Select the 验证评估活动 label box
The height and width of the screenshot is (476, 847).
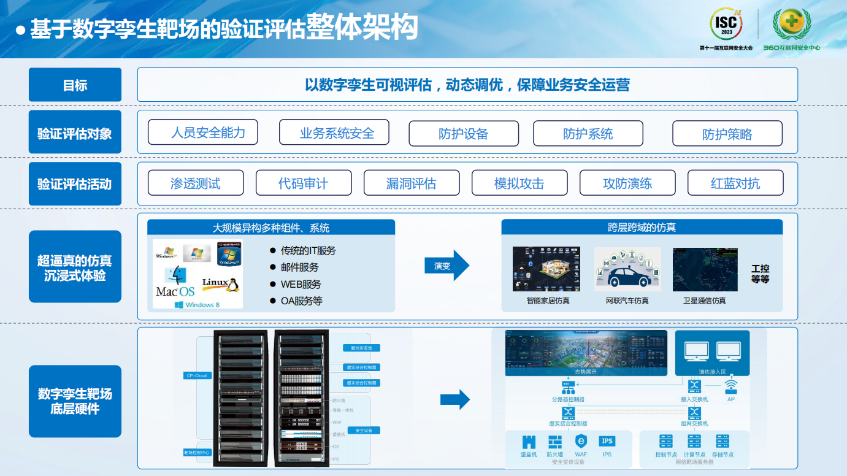(x=75, y=183)
